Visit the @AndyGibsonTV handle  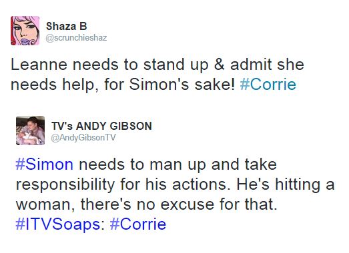(83, 138)
